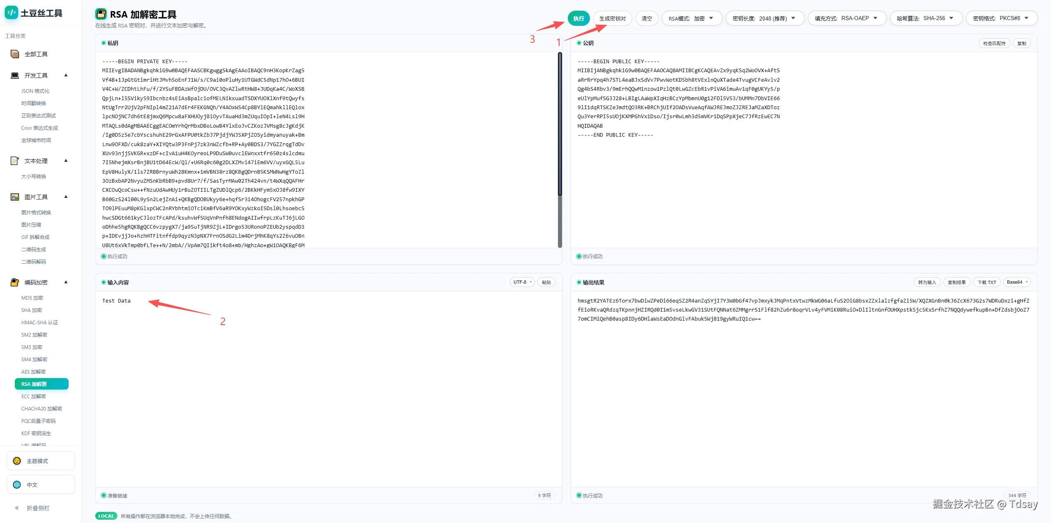Open the 密钥长度 2048 dropdown

[x=764, y=18]
